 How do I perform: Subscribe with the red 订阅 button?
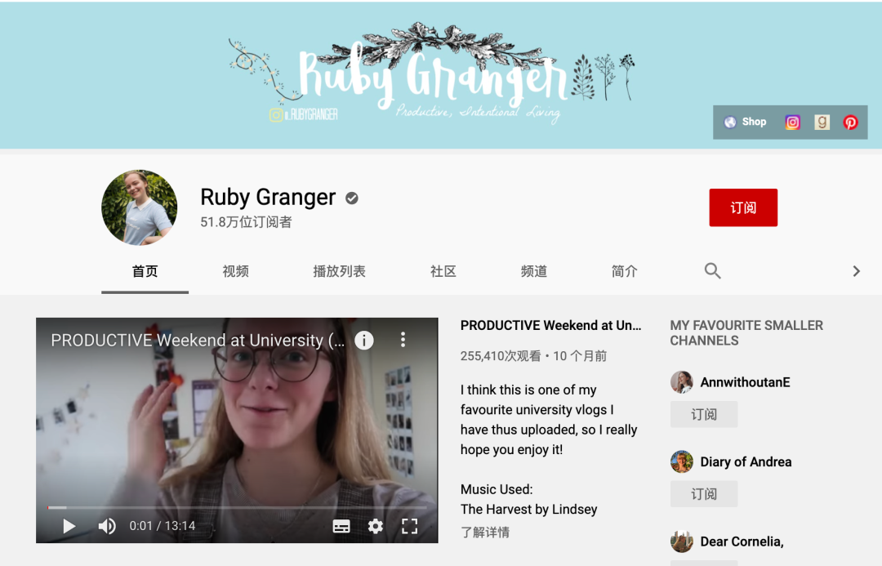(743, 207)
